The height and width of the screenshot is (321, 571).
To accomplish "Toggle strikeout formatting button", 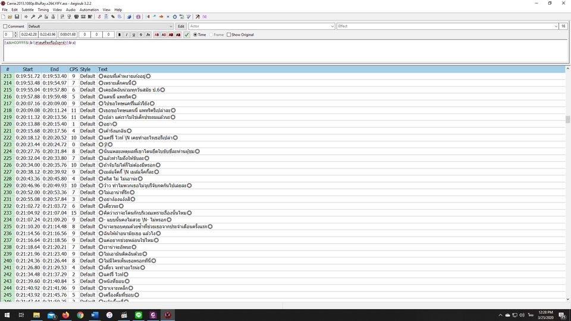I will click(x=141, y=34).
